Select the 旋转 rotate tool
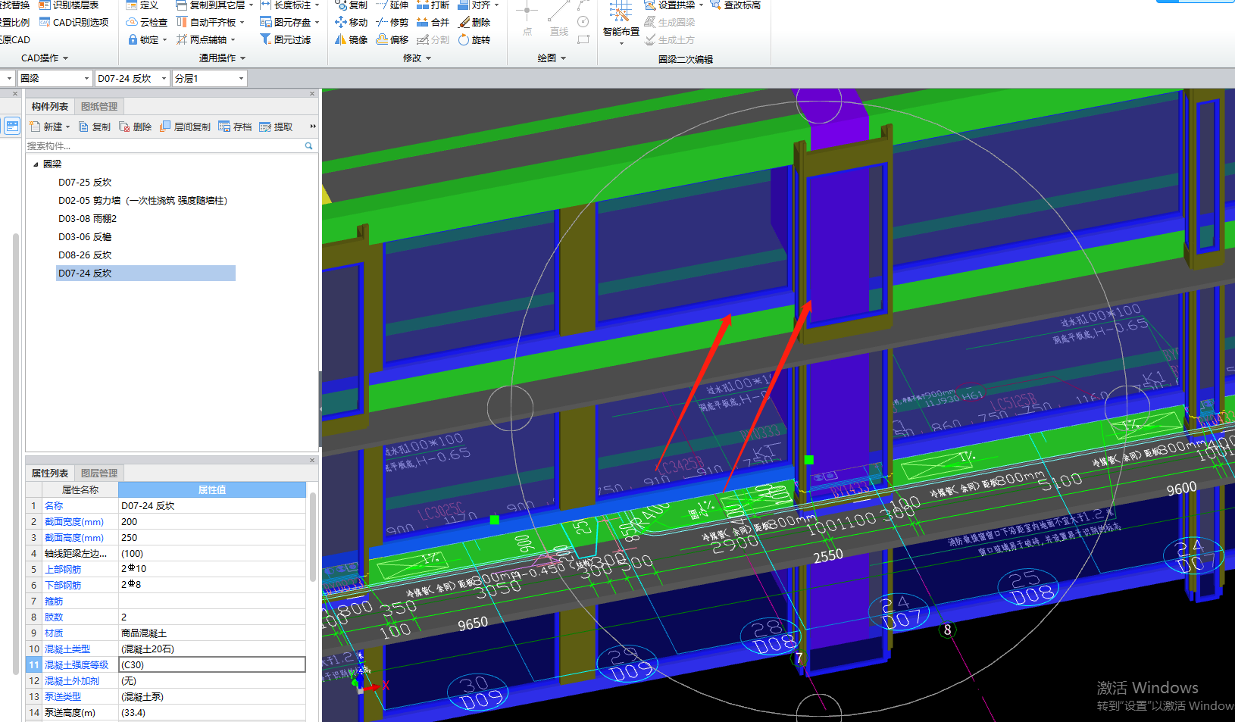Screen dimensions: 1235x722 pyautogui.click(x=474, y=39)
